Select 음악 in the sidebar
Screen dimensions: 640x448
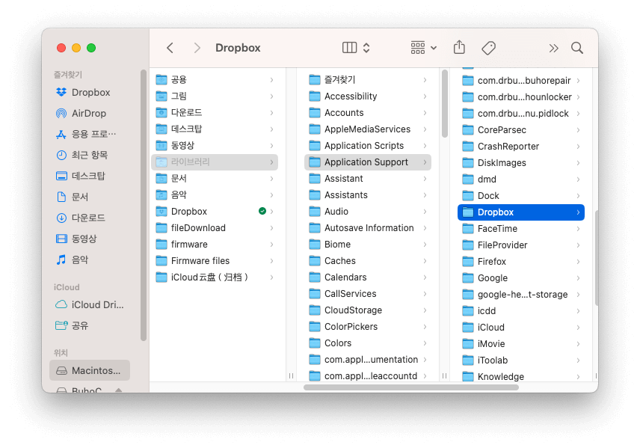[90, 260]
